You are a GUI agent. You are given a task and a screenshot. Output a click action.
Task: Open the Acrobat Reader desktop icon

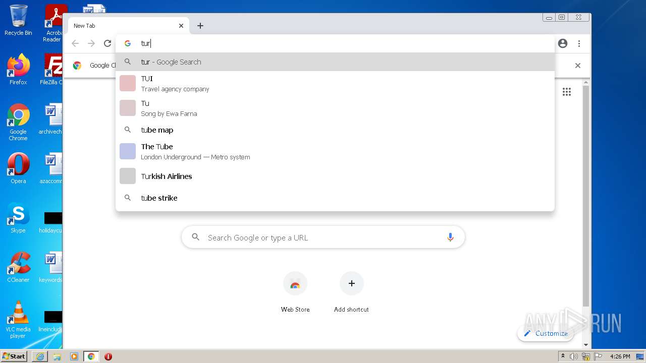tap(53, 23)
